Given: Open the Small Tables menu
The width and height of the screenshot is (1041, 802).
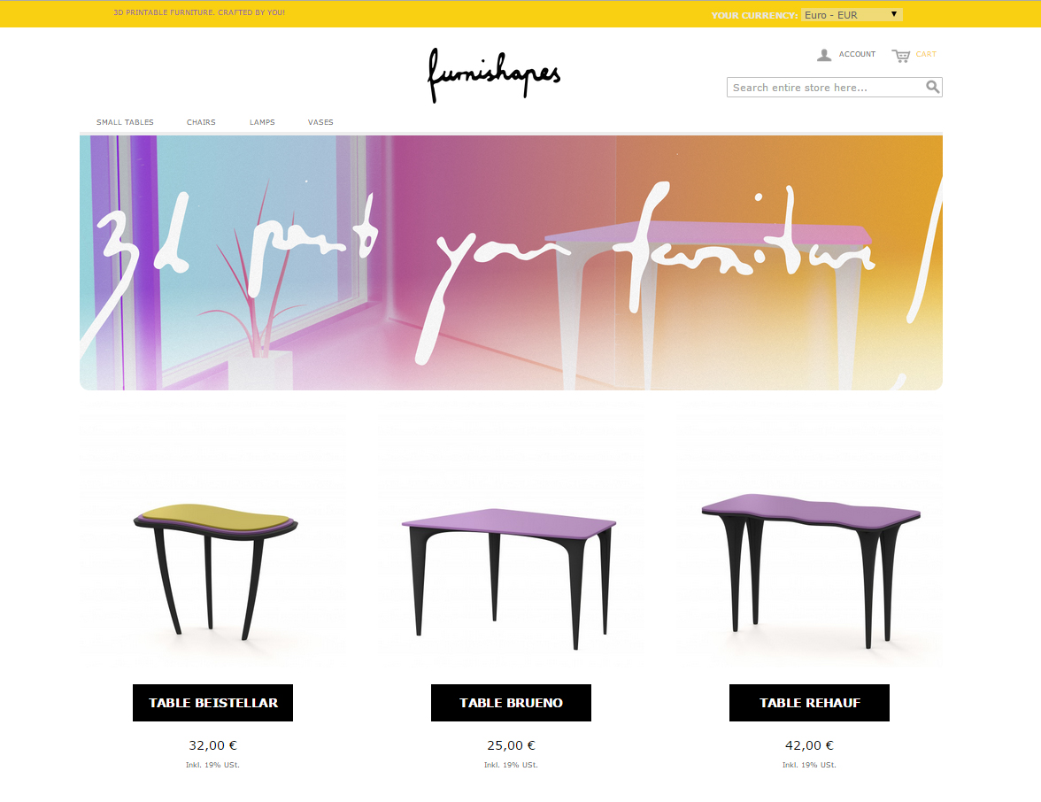Looking at the screenshot, I should click(125, 122).
